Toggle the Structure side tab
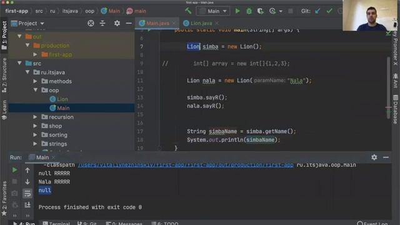This screenshot has height=225, width=400. (x=4, y=75)
